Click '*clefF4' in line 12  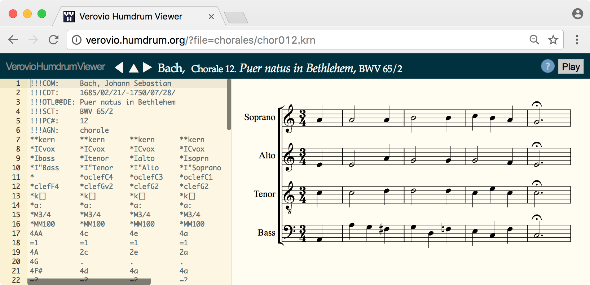[x=45, y=187]
